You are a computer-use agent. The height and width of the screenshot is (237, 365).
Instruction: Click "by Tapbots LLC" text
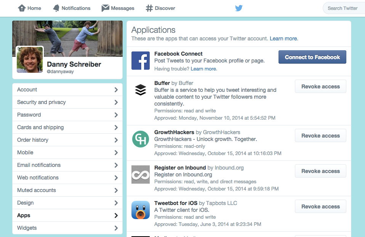coord(218,203)
